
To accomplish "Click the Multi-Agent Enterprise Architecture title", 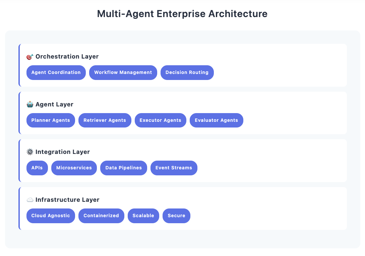I will click(182, 14).
